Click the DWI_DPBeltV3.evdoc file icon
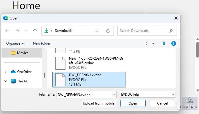199x114 pixels. coord(60,80)
